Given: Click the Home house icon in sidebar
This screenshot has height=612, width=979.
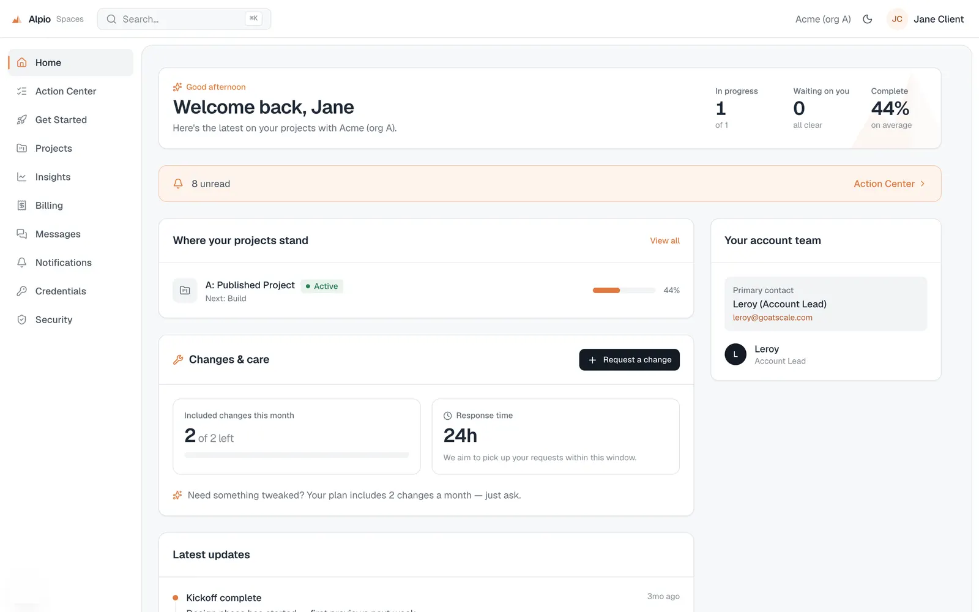Looking at the screenshot, I should click(x=22, y=62).
